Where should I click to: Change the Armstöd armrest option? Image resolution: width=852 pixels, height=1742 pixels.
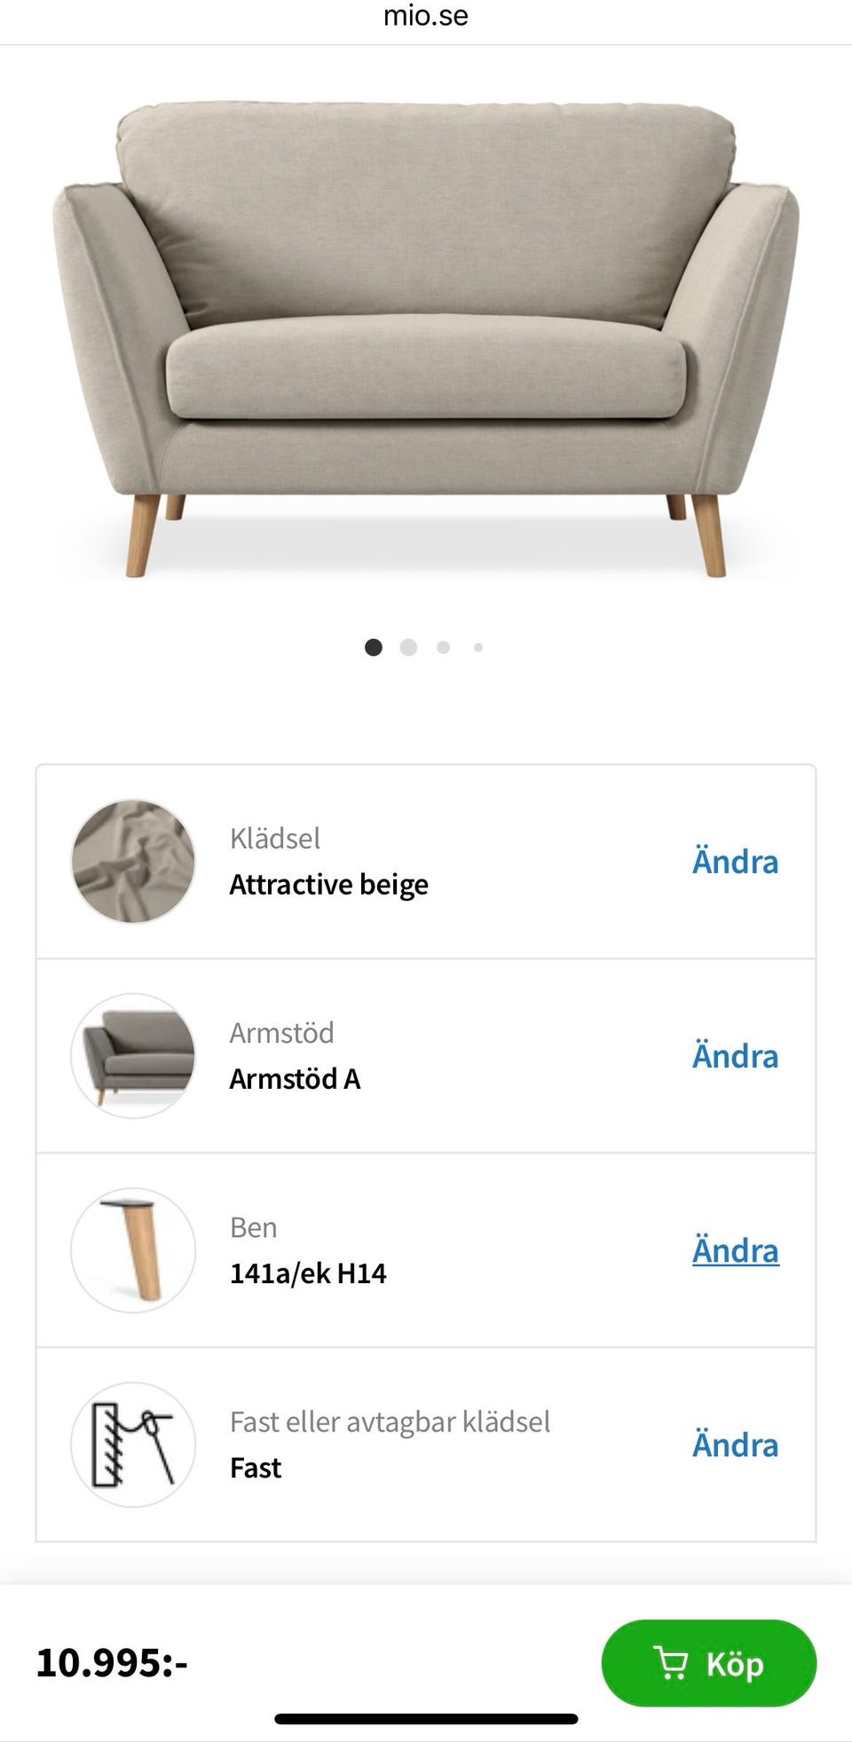735,1056
